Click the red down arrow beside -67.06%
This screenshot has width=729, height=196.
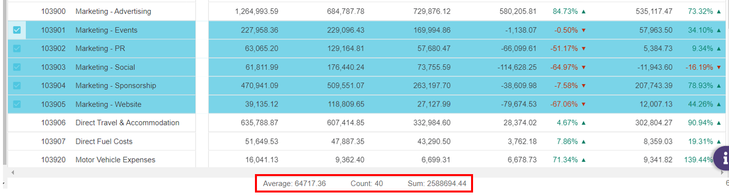click(584, 104)
